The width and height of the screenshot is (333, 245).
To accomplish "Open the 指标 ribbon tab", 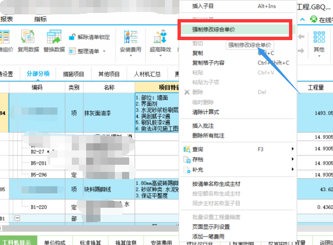I will pos(40,19).
